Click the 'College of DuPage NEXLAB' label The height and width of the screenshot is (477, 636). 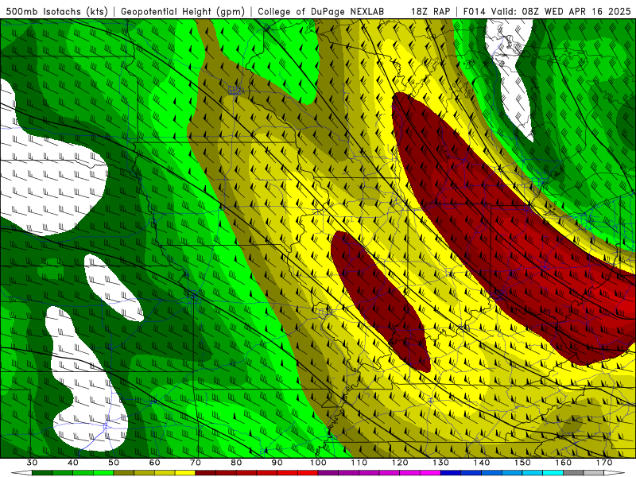click(321, 11)
